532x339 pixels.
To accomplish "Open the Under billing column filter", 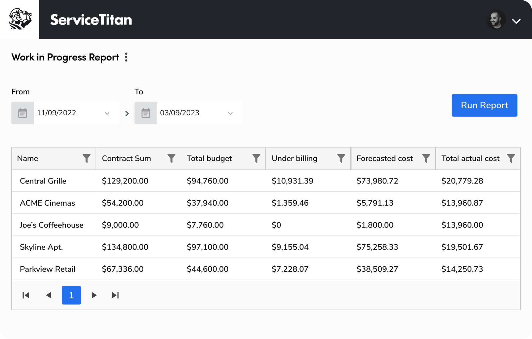I will (x=341, y=158).
